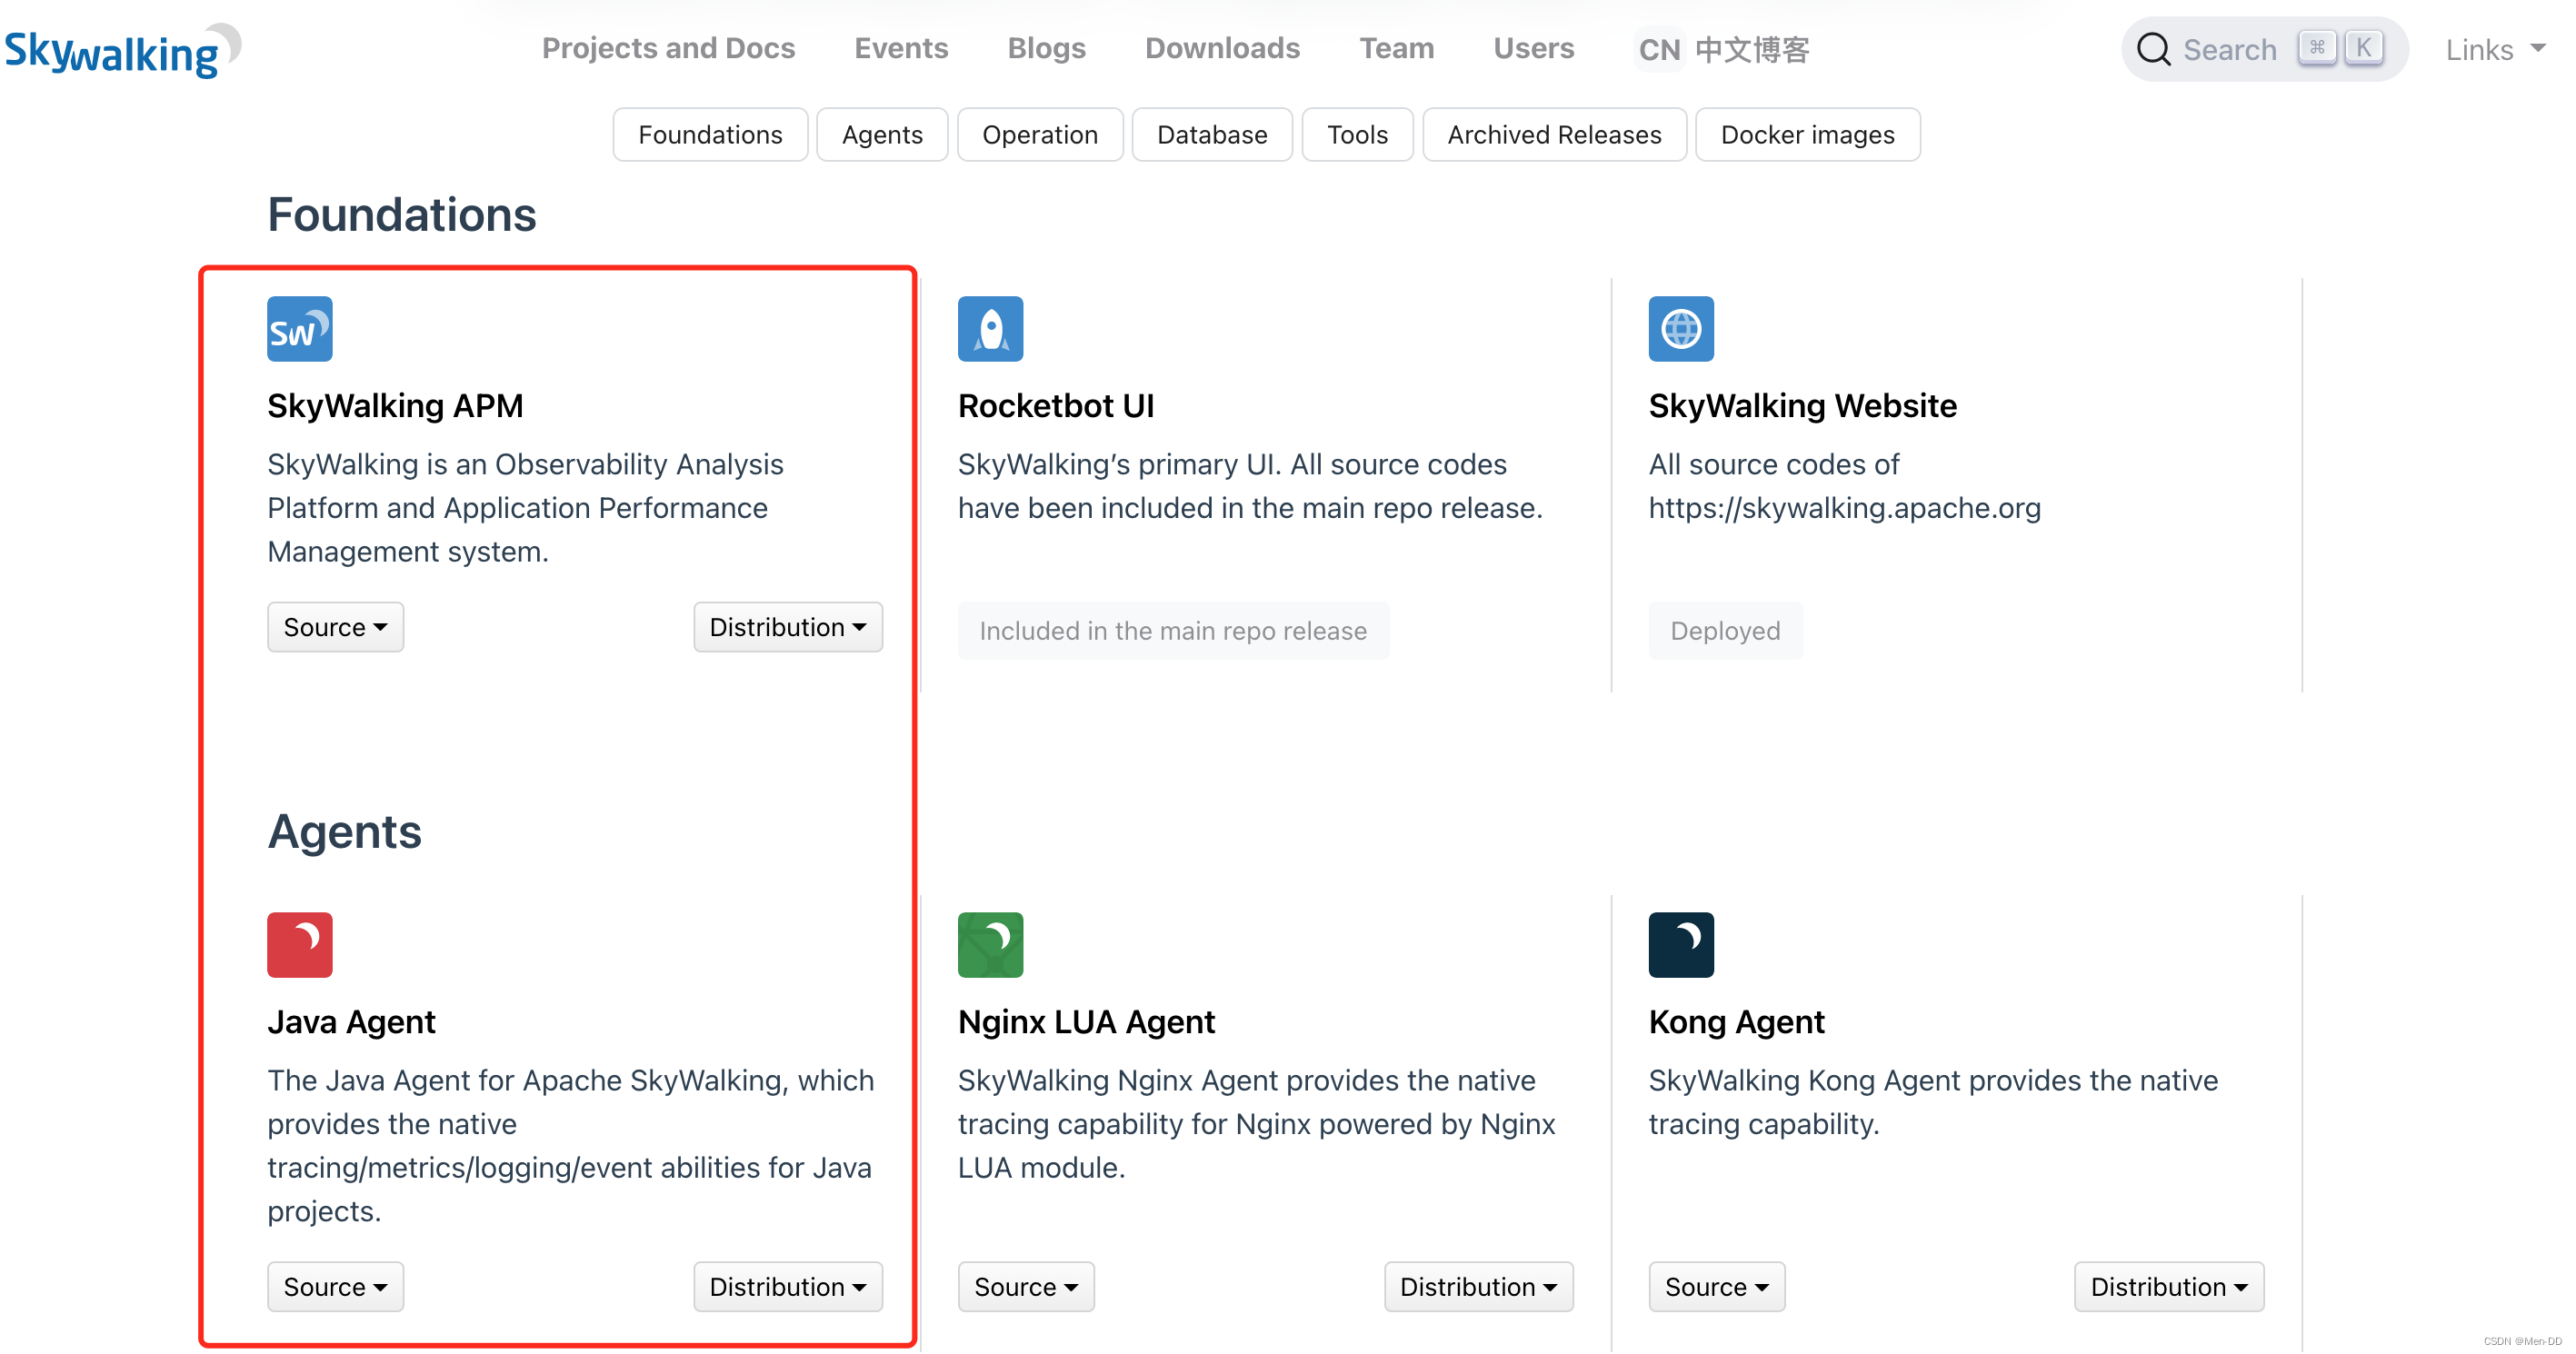
Task: Click the SkyWalking Website globe icon
Action: 1681,329
